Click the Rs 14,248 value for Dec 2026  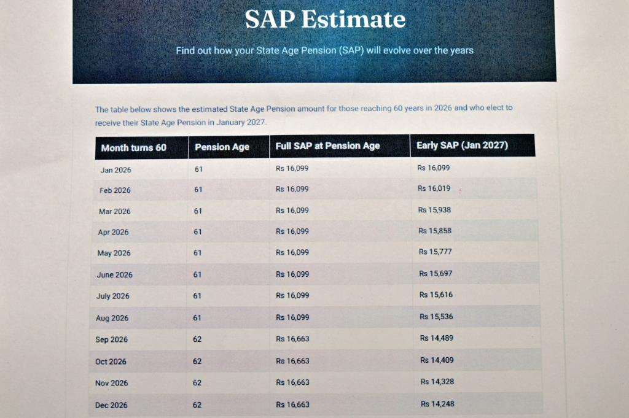click(437, 404)
